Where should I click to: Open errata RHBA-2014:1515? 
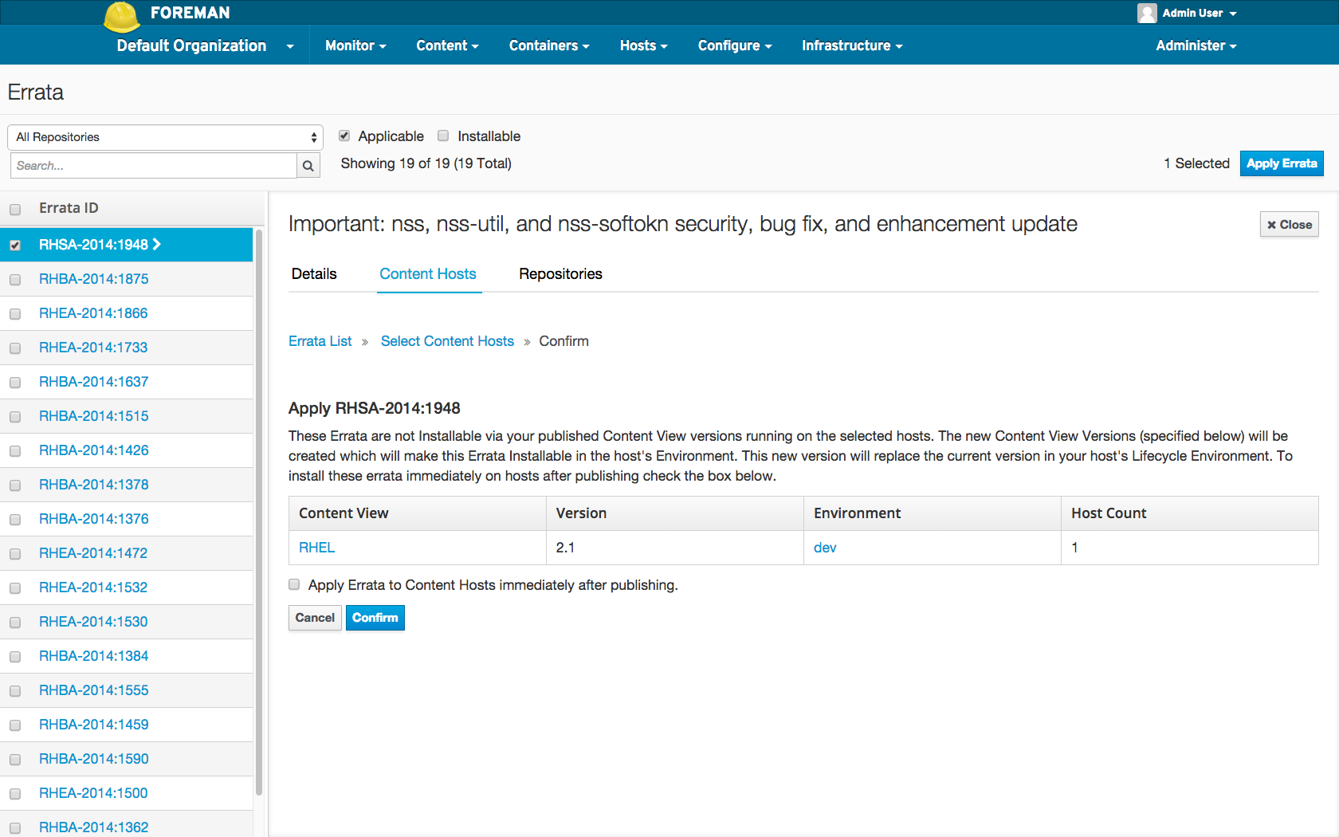[93, 416]
